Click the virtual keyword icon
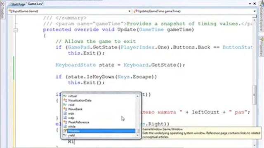This screenshot has width=264, height=148. click(x=65, y=96)
